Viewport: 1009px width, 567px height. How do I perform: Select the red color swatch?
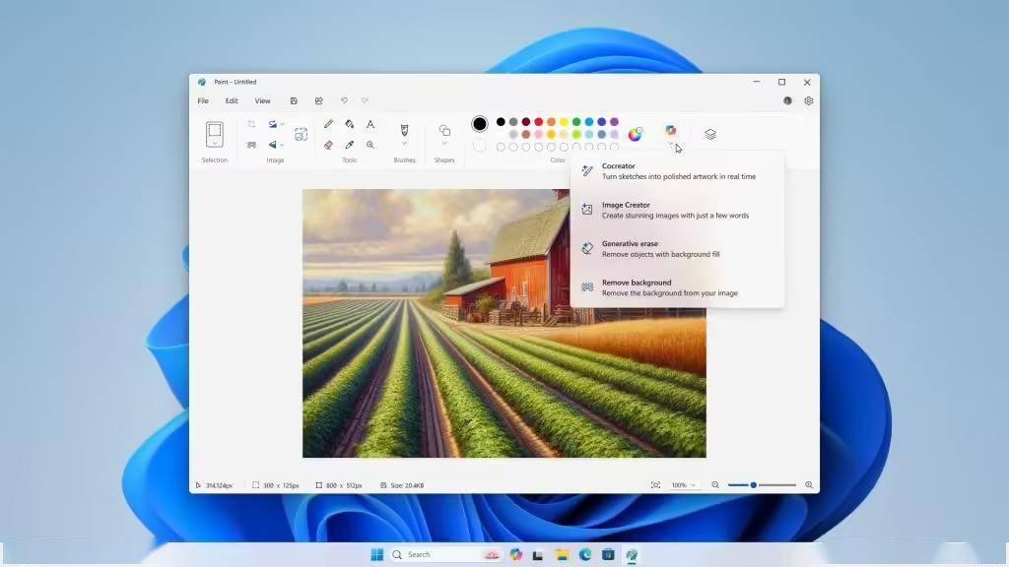[538, 120]
